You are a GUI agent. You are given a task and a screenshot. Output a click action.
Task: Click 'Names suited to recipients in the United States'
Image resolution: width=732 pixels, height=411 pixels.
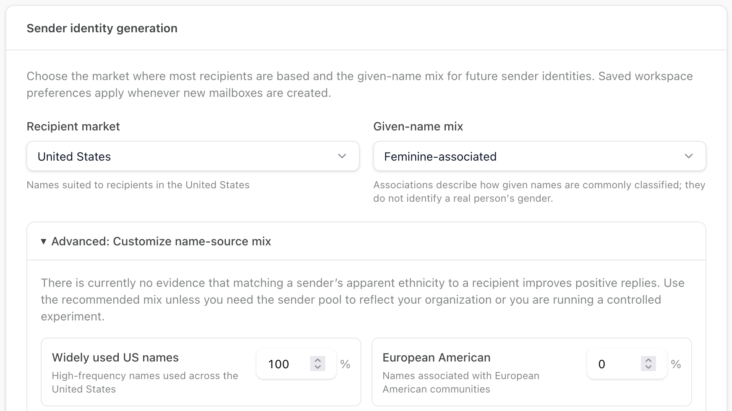point(138,185)
